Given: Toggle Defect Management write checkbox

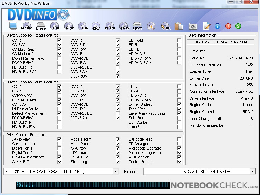Looking at the screenshot, I should pos(59,113).
